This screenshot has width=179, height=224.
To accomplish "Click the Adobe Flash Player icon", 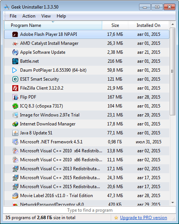I will tap(15, 34).
